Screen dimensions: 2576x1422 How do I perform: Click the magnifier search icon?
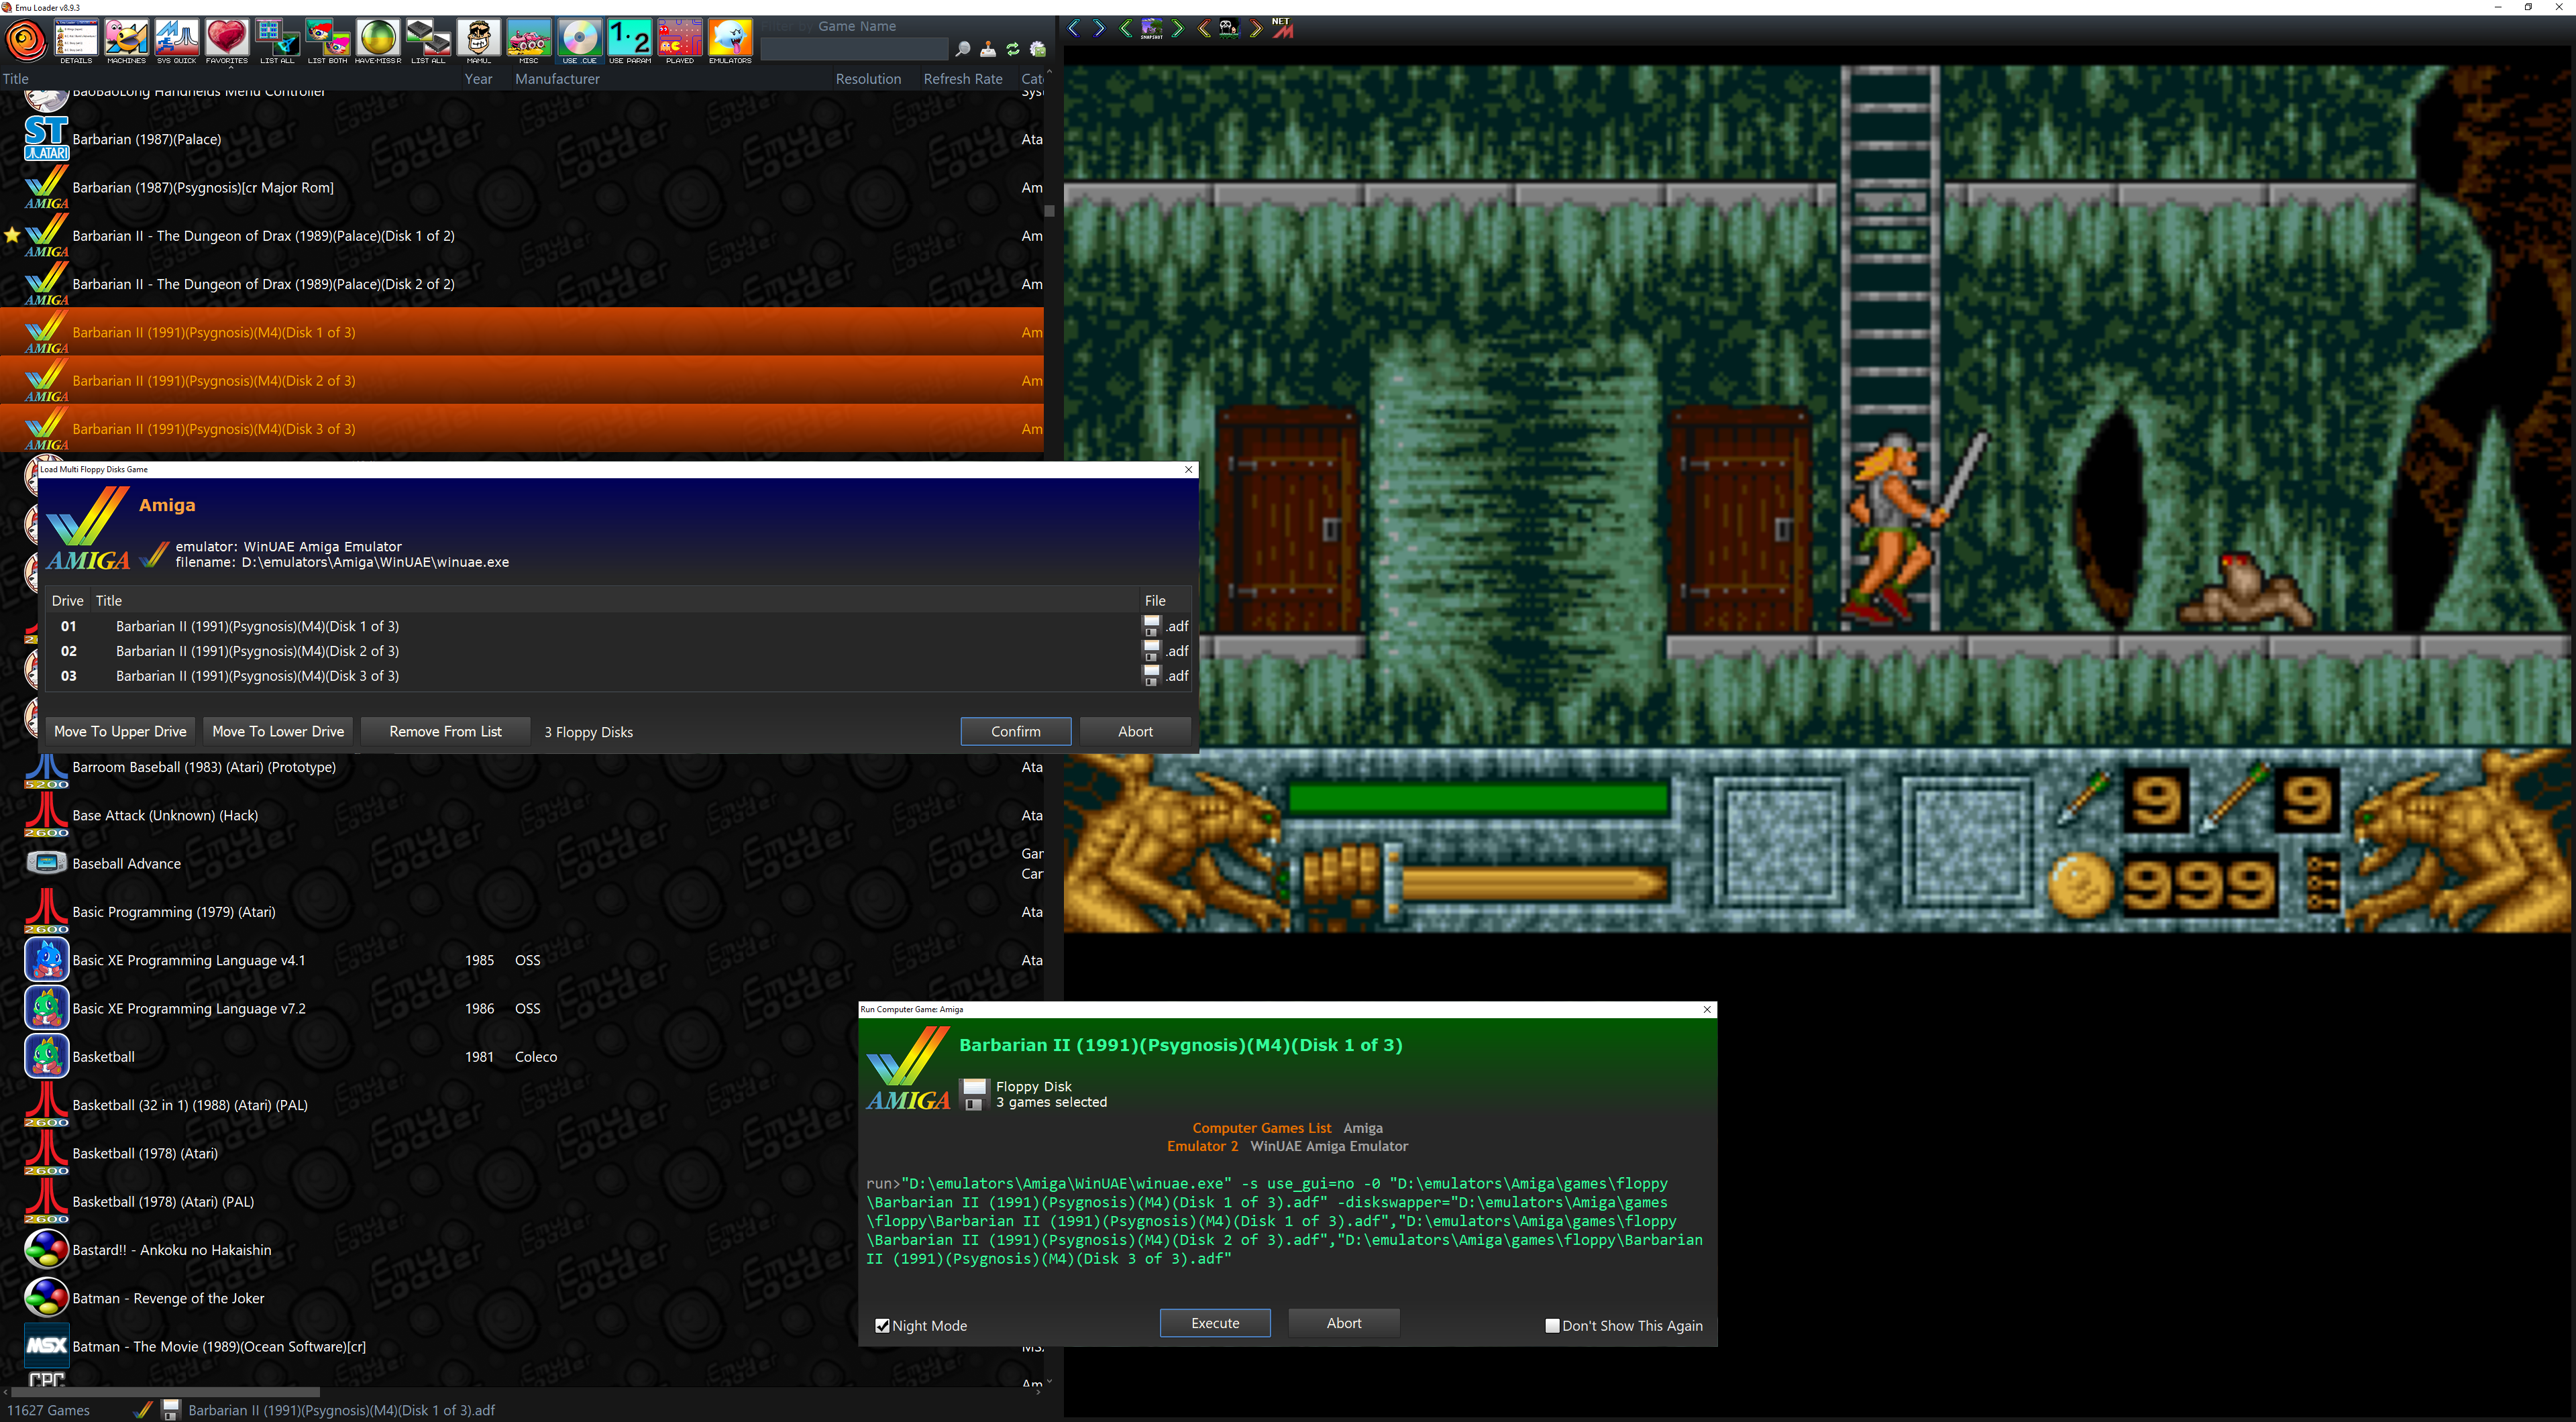pos(962,49)
